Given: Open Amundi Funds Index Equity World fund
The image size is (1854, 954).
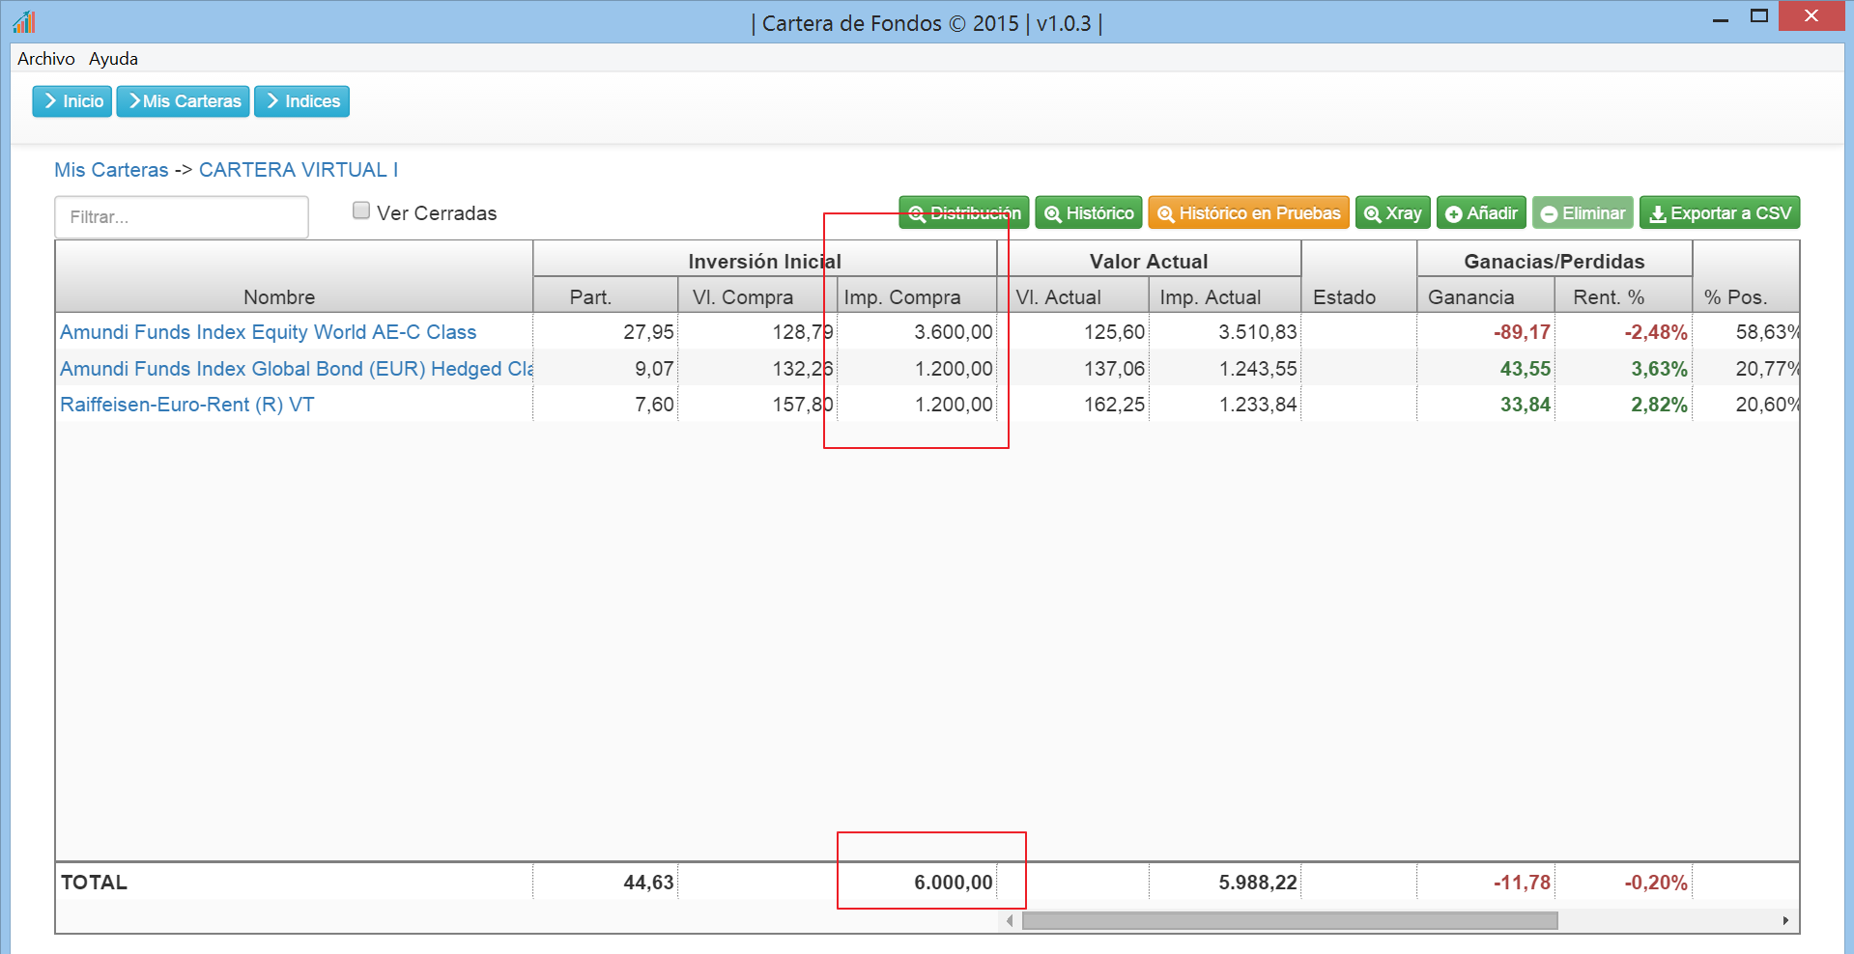Looking at the screenshot, I should coord(268,332).
